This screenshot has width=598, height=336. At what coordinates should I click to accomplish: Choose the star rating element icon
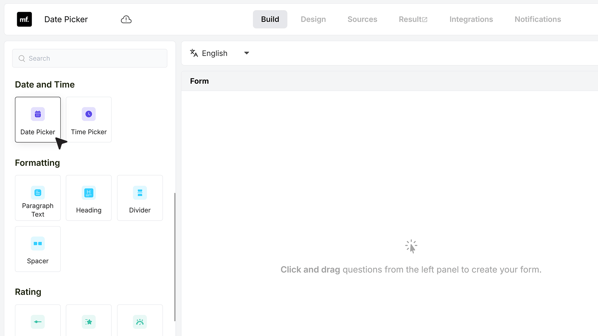[x=89, y=322]
